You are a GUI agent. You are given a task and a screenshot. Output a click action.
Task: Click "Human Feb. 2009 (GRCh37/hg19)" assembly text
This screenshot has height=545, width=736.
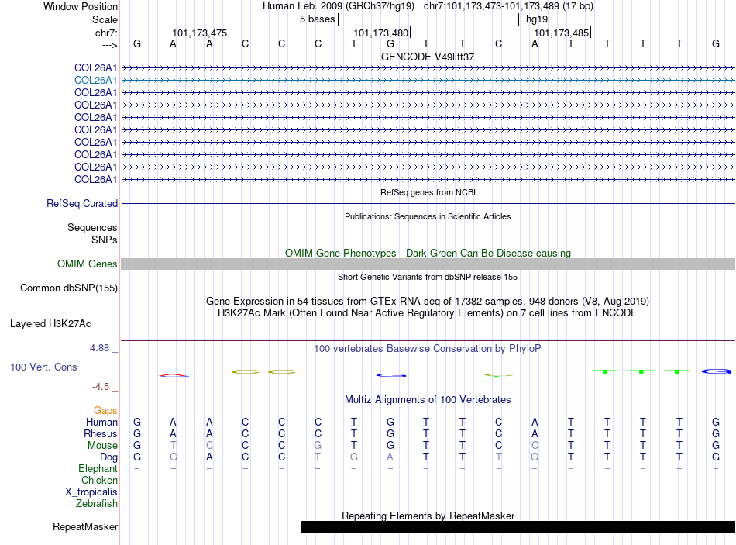(338, 6)
